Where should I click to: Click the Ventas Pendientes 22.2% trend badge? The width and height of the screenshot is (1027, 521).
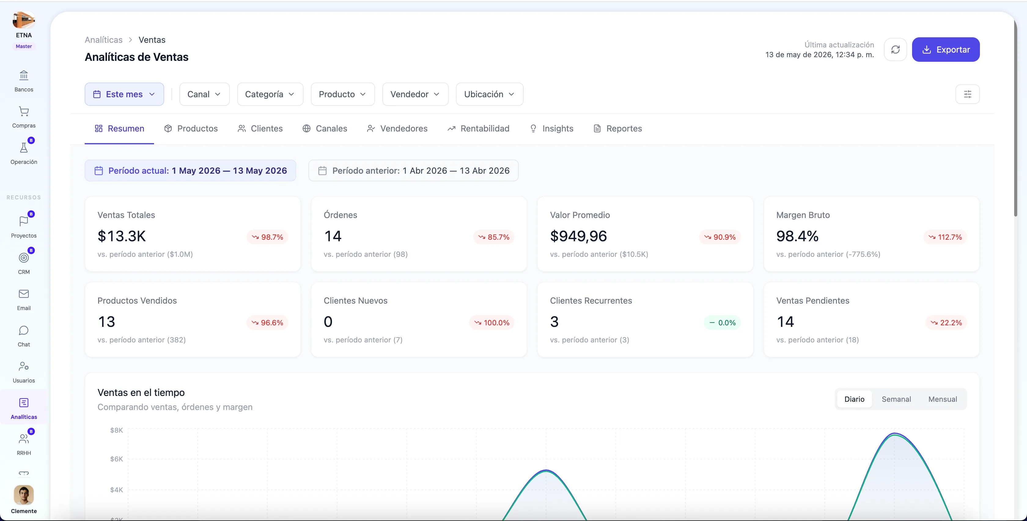tap(947, 323)
